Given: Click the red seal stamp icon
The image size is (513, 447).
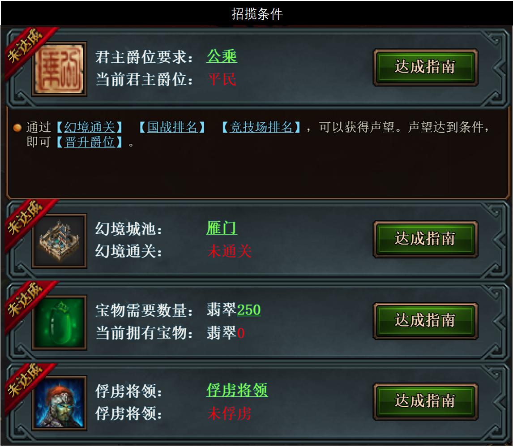Looking at the screenshot, I should [59, 69].
